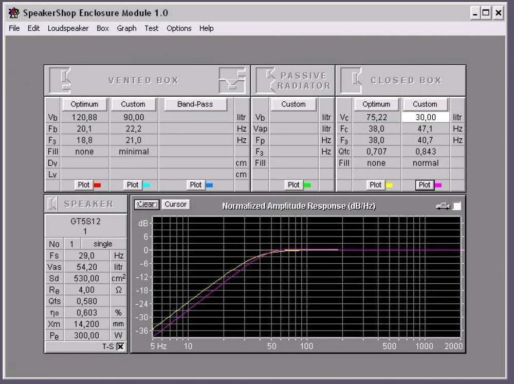
Task: Click the band-pass enclosure diagram icon
Action: (232, 80)
